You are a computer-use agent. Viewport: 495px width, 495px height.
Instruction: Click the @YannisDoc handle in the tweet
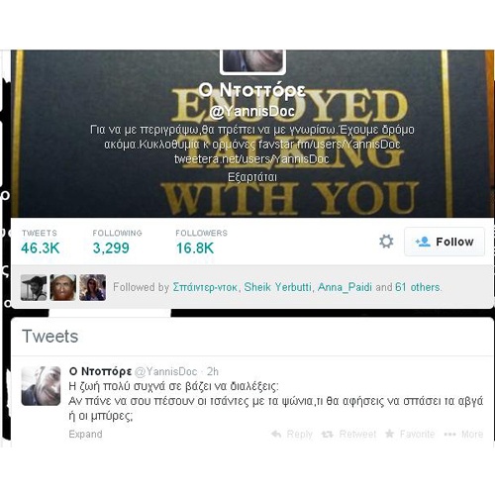166,371
